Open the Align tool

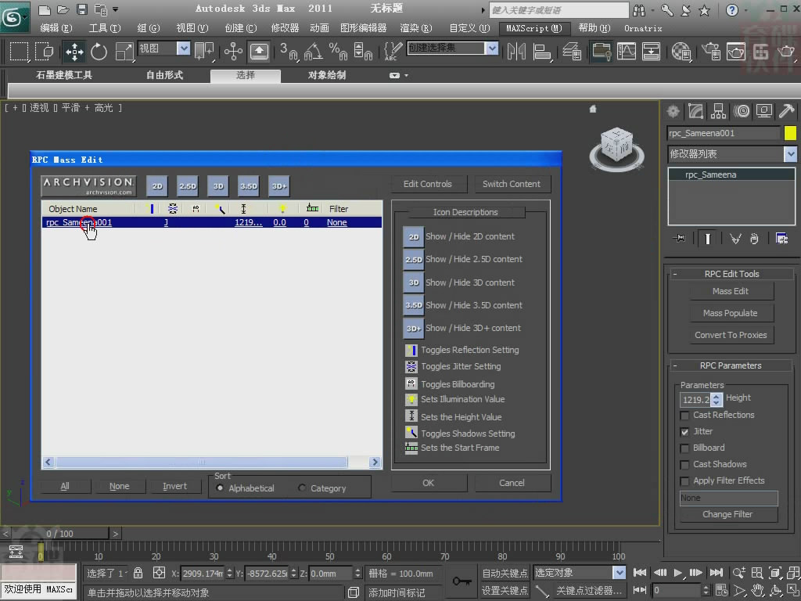541,52
